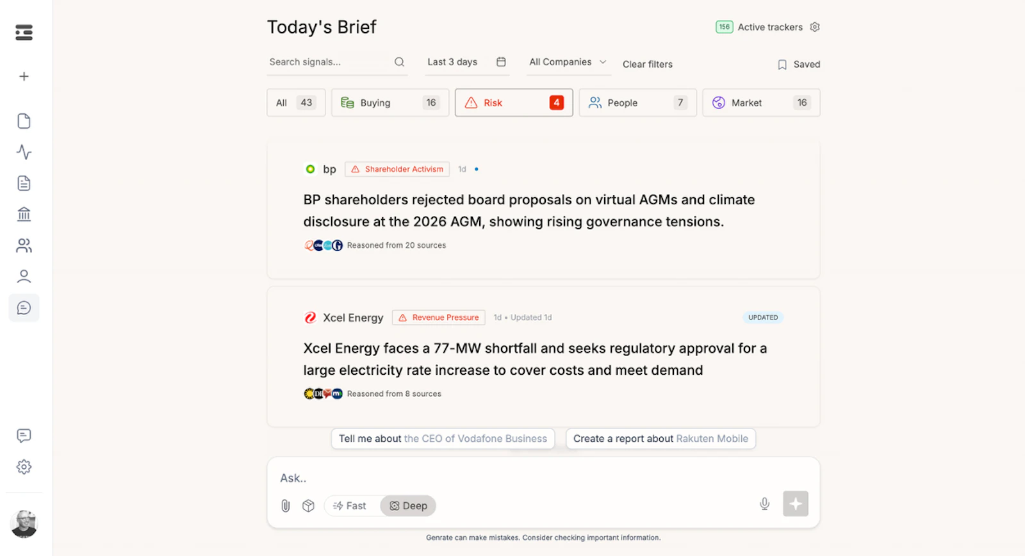Screen dimensions: 1025x556
Task: Click the UPDATED badge on Xcel card
Action: point(763,318)
